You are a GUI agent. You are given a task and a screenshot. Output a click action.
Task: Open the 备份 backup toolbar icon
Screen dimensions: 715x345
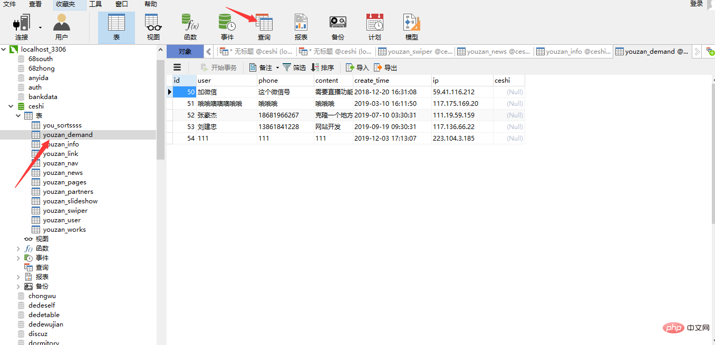pyautogui.click(x=338, y=27)
